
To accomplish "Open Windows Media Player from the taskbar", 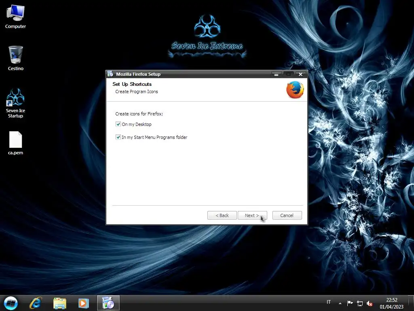I will [x=83, y=303].
